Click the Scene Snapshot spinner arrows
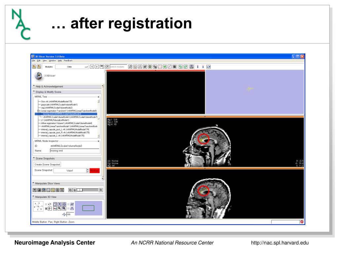338x253 pixels. [88, 171]
